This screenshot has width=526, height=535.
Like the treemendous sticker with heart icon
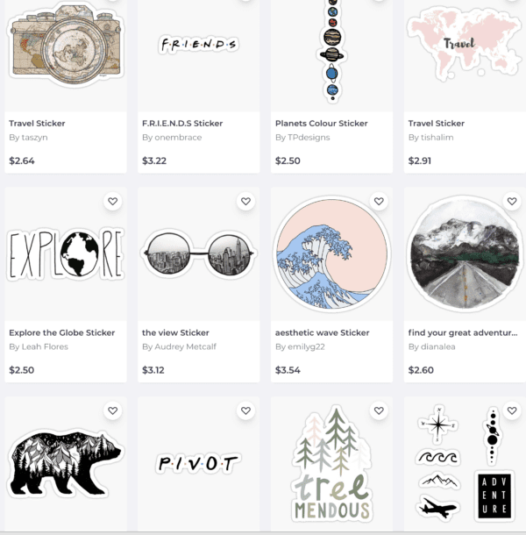379,410
